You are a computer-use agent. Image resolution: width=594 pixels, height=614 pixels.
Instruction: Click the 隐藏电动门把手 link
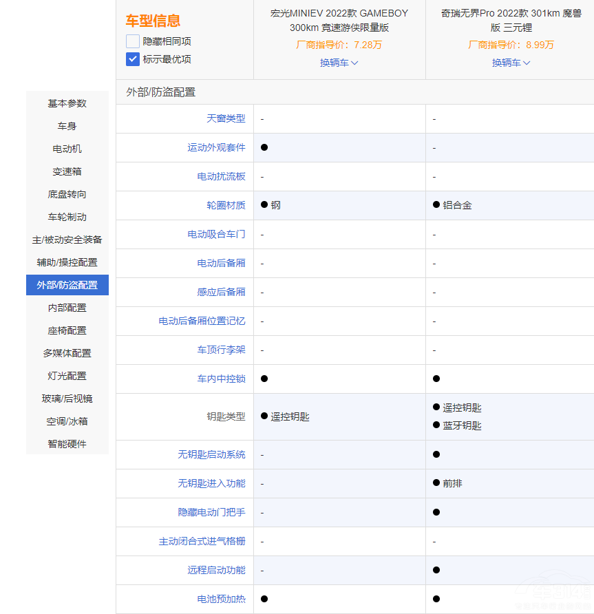pos(211,512)
